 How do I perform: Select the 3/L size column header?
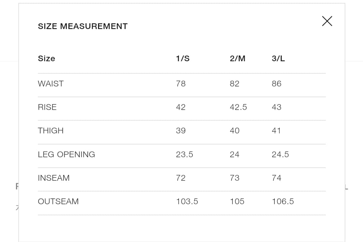tap(278, 59)
